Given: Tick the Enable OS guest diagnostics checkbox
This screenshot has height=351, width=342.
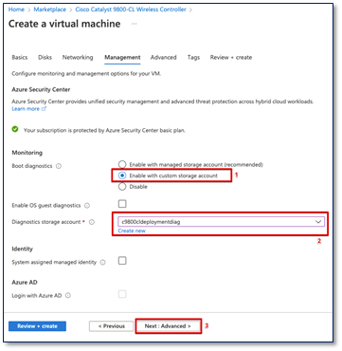Looking at the screenshot, I should click(122, 204).
